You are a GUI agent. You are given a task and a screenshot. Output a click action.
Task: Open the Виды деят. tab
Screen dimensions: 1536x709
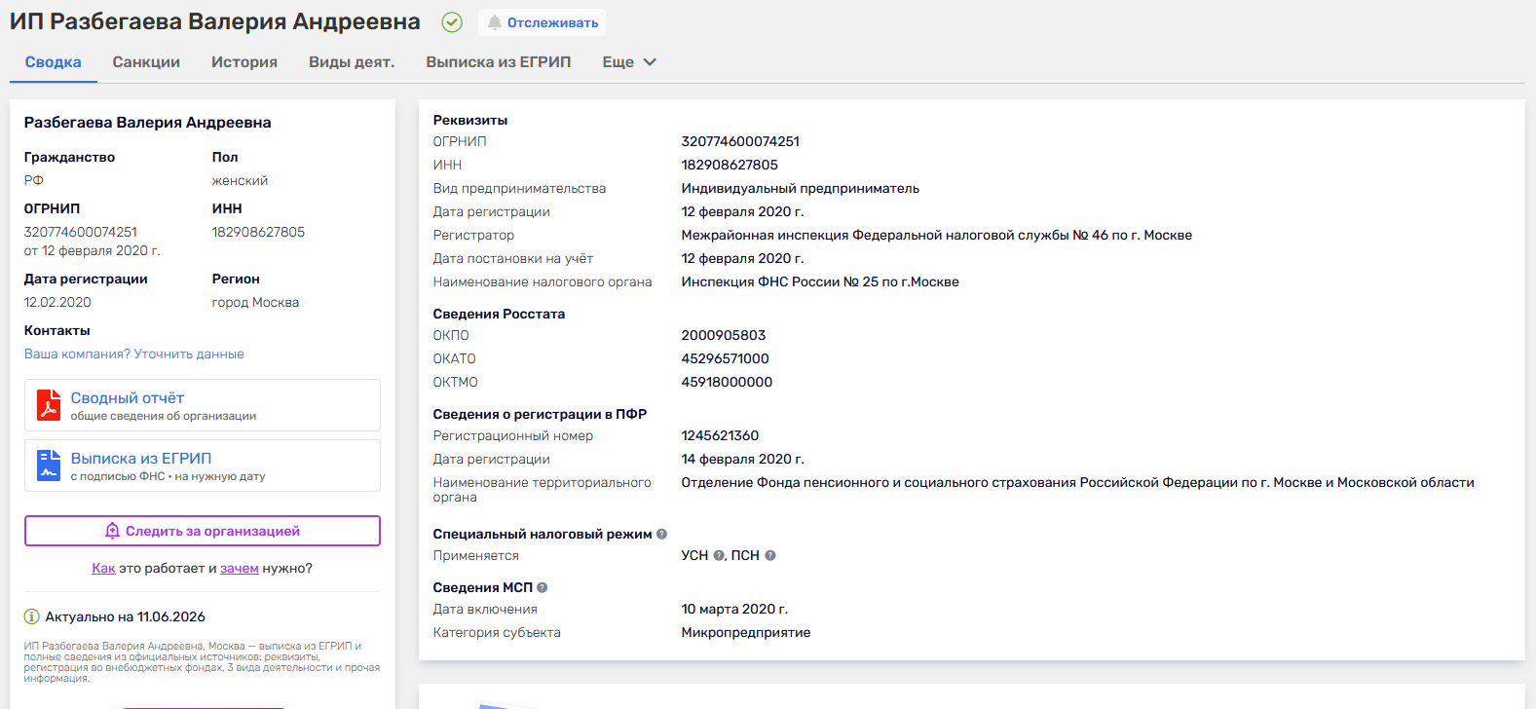(352, 62)
